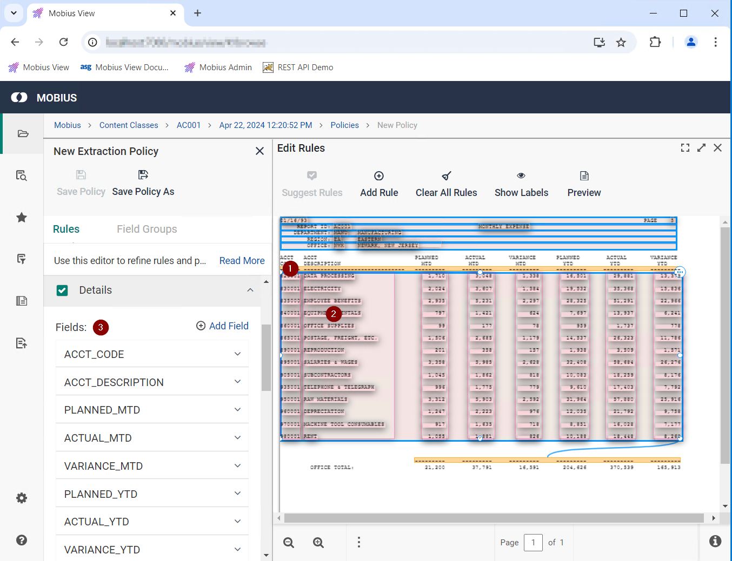Select the Rules tab

(66, 229)
